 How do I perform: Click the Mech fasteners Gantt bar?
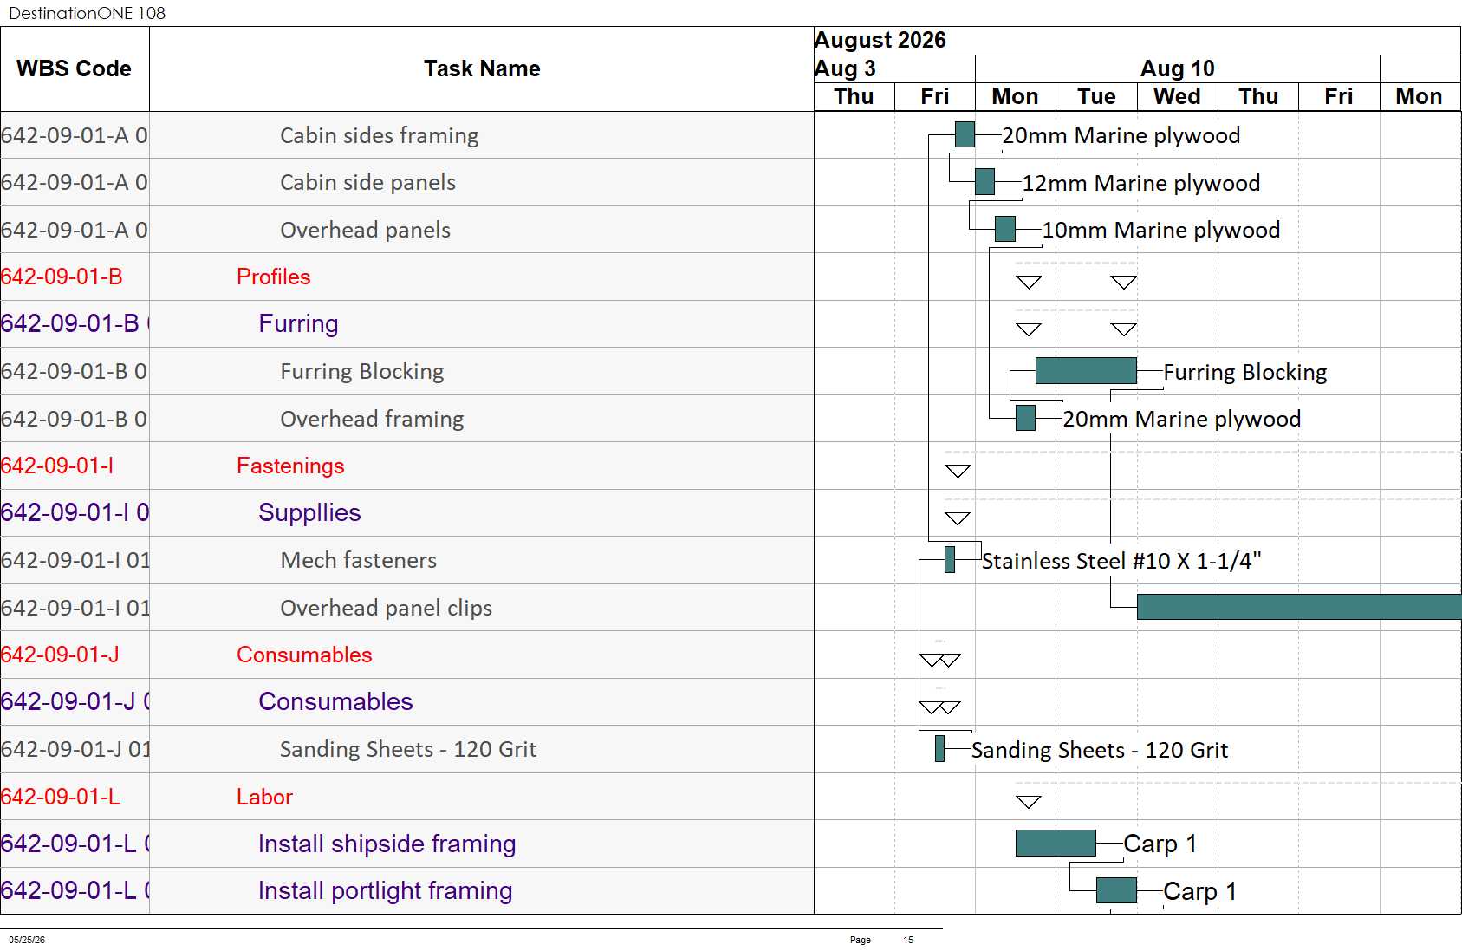(950, 559)
